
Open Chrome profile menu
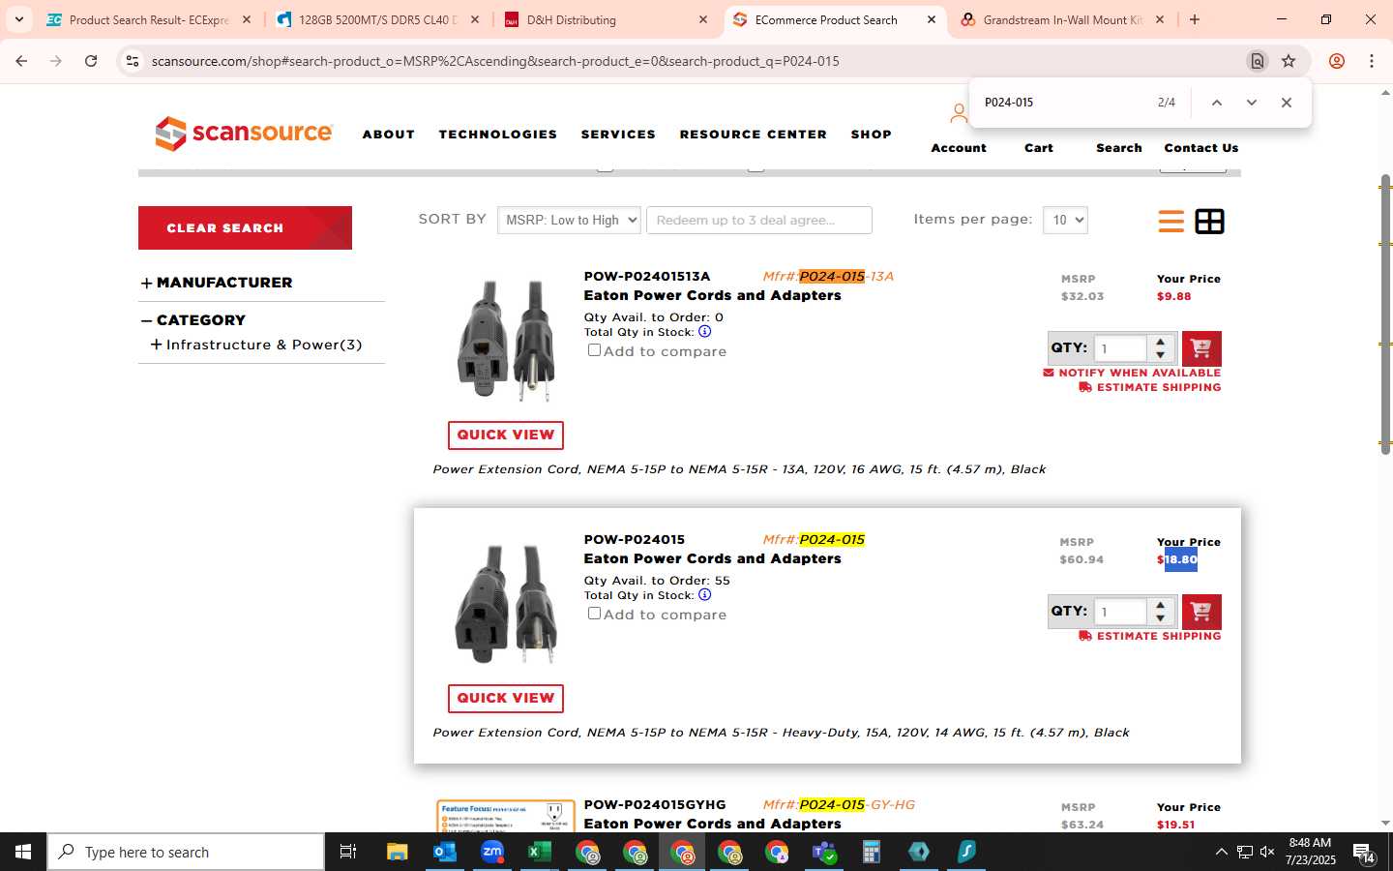click(1337, 61)
